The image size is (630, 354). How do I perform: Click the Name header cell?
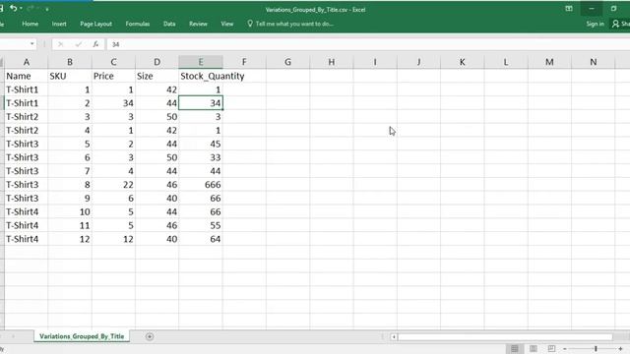coord(27,76)
